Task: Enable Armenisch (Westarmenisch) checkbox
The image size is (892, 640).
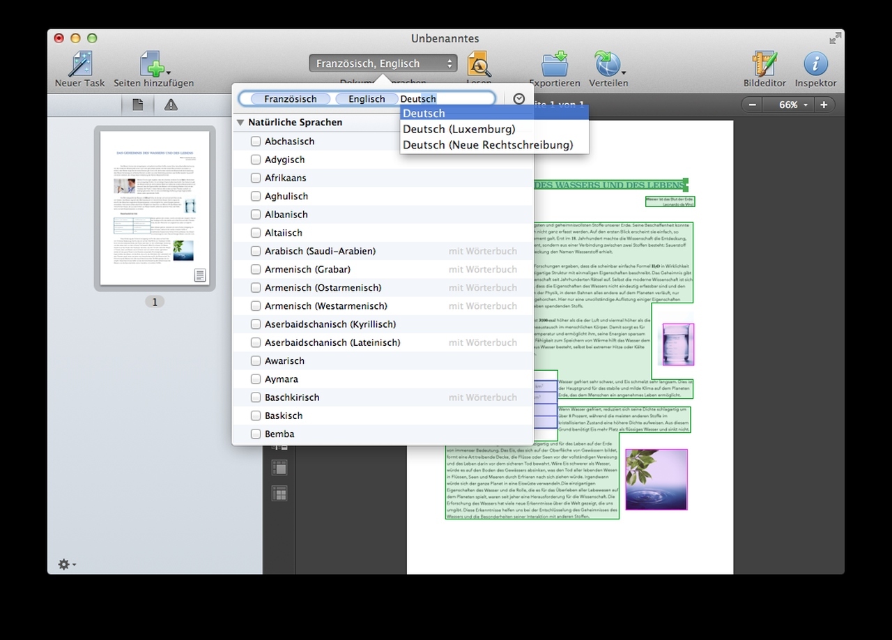Action: pos(256,306)
